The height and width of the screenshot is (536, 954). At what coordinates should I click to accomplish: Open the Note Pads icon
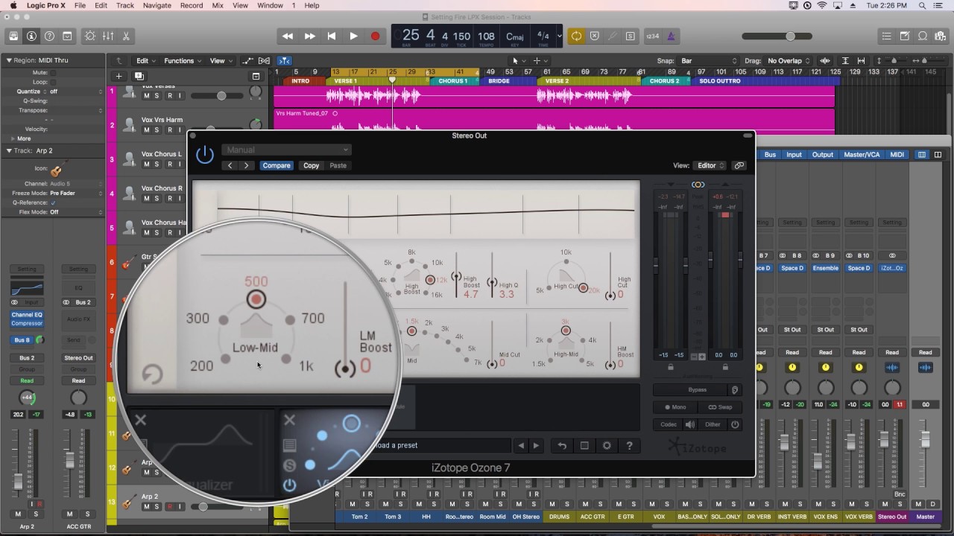pos(904,36)
